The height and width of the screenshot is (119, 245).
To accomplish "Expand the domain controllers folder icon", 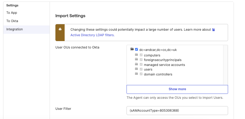I will [137, 74].
